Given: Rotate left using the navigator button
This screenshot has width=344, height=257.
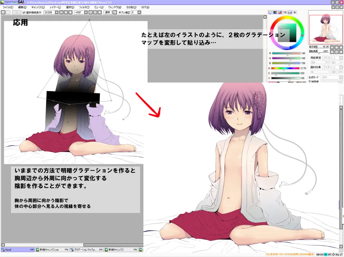Looking at the screenshot, I should pos(332,52).
